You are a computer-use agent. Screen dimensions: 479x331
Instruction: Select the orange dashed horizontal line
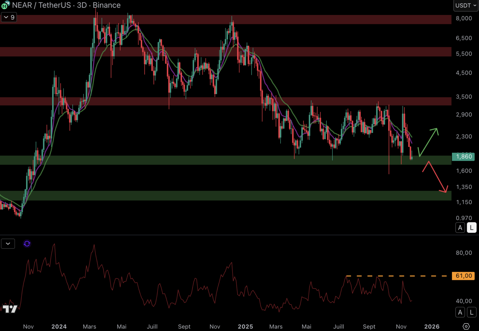pos(399,276)
